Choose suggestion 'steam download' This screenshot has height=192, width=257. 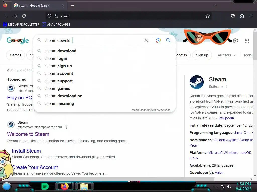pos(104,51)
